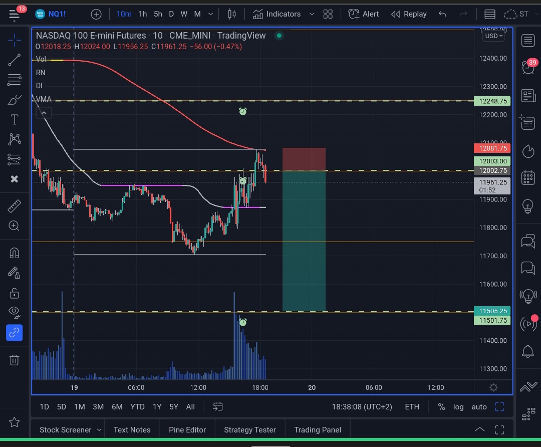The image size is (541, 447).
Task: Open the patterns drawing tool
Action: pyautogui.click(x=14, y=139)
